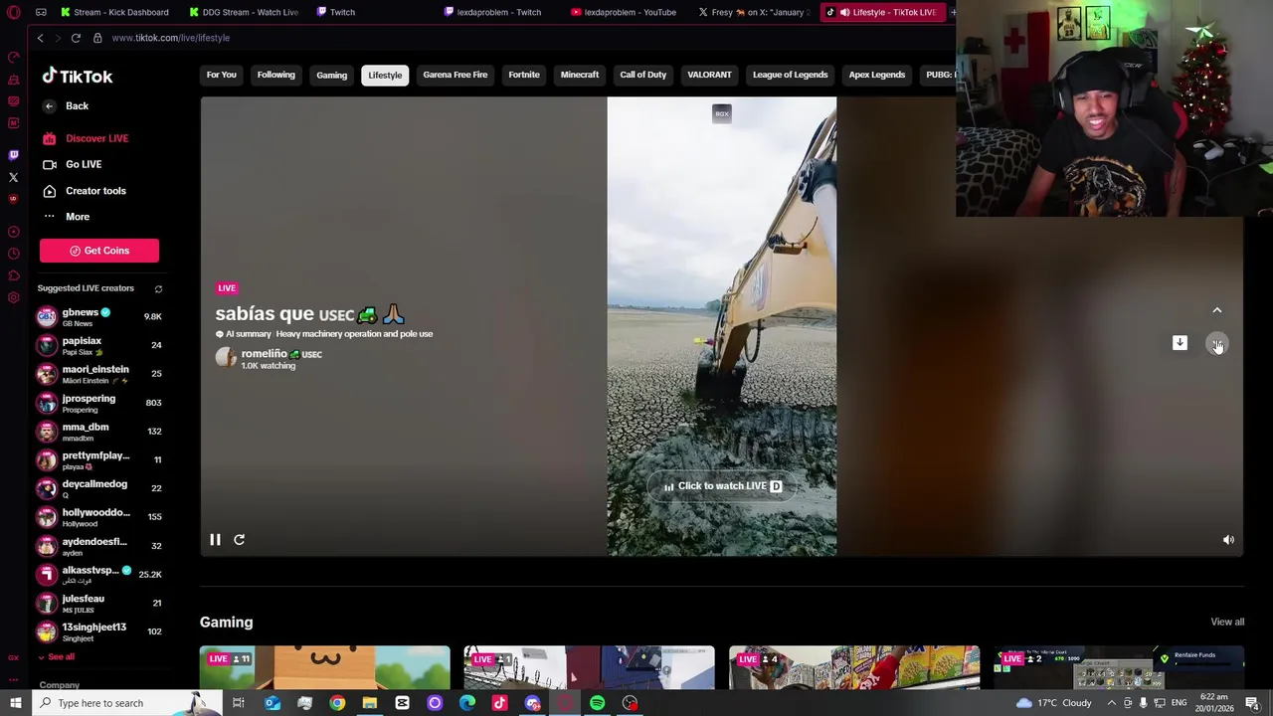The image size is (1273, 716).
Task: Open notification center in taskbar
Action: click(x=1252, y=703)
